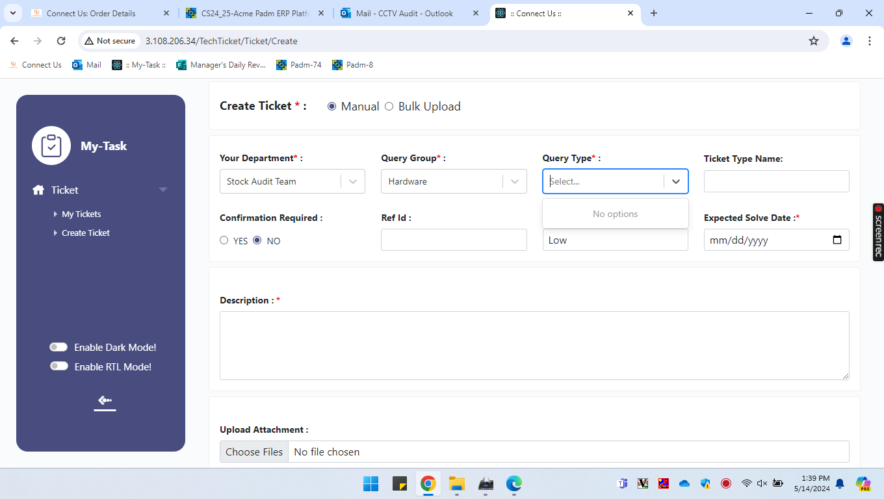The width and height of the screenshot is (884, 499).
Task: Open the :: My-Task :: bookmark
Action: pos(138,65)
